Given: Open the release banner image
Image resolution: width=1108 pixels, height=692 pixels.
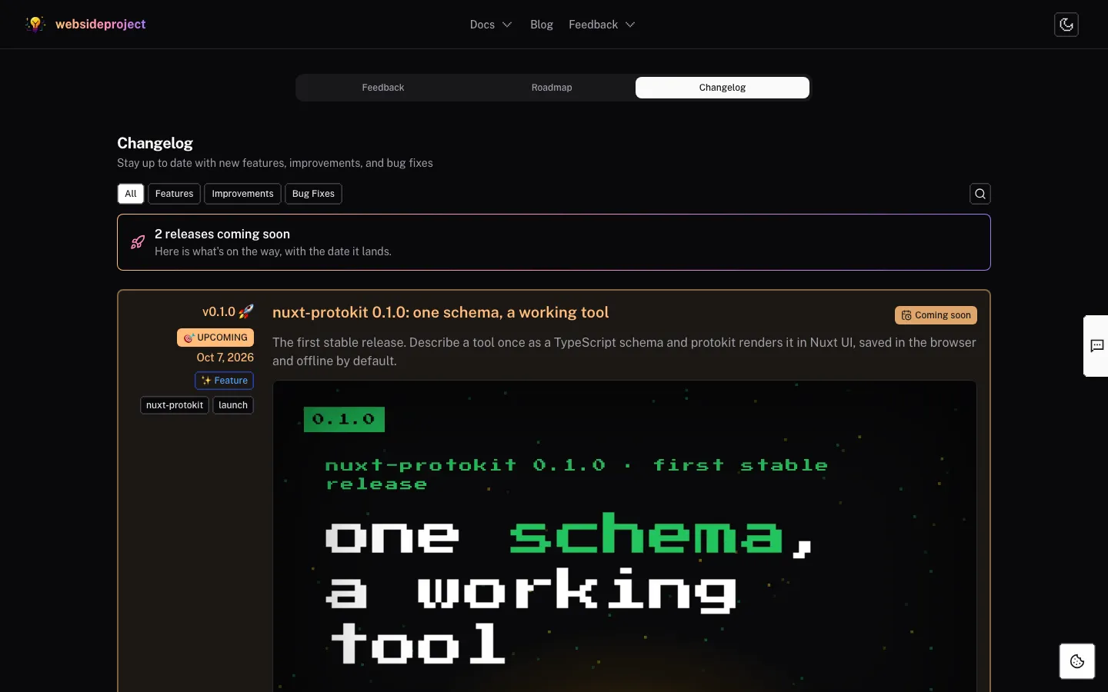Looking at the screenshot, I should click(x=625, y=536).
